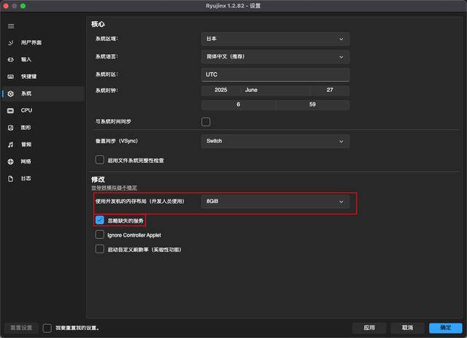Select the 系统 settings page
This screenshot has height=338, width=467.
point(44,93)
